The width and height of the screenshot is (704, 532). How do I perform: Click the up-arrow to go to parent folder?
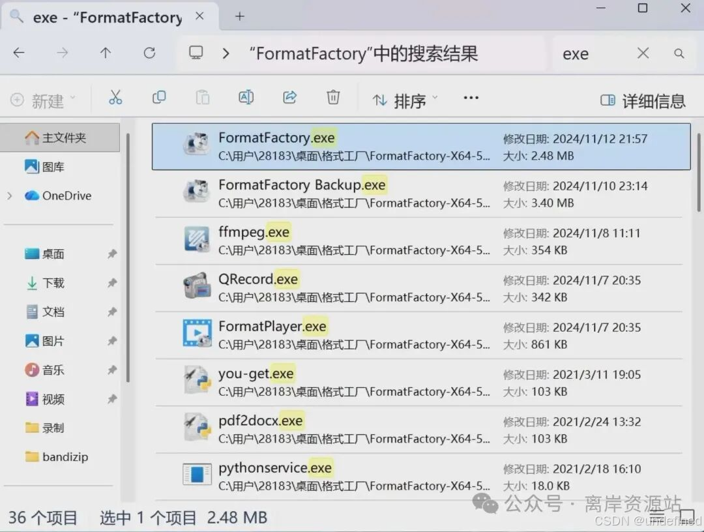pyautogui.click(x=106, y=53)
